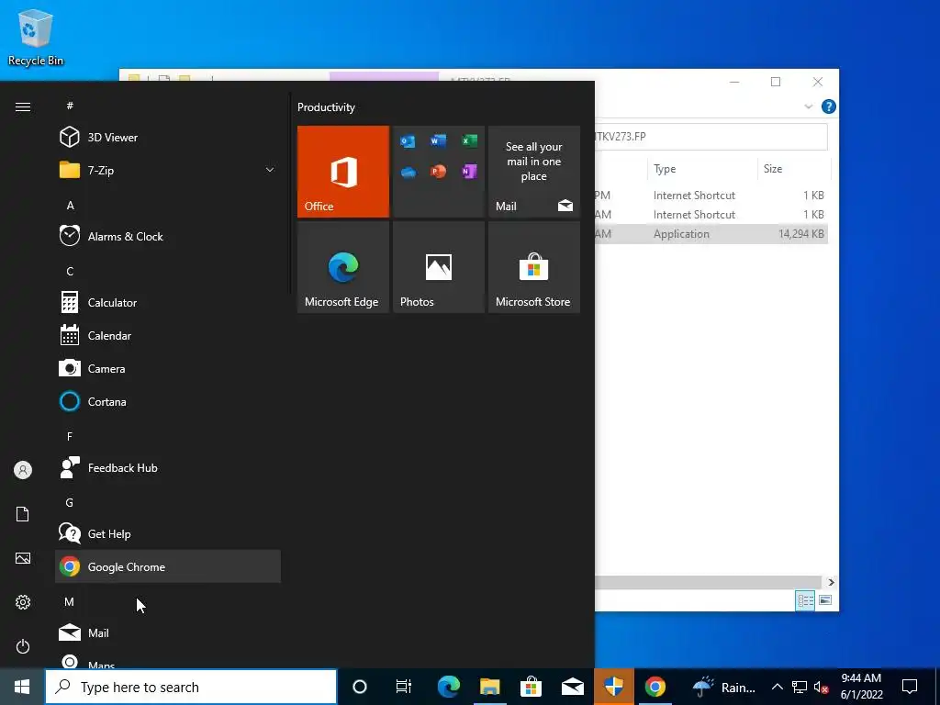Open Settings gear in Start sidebar

(23, 602)
